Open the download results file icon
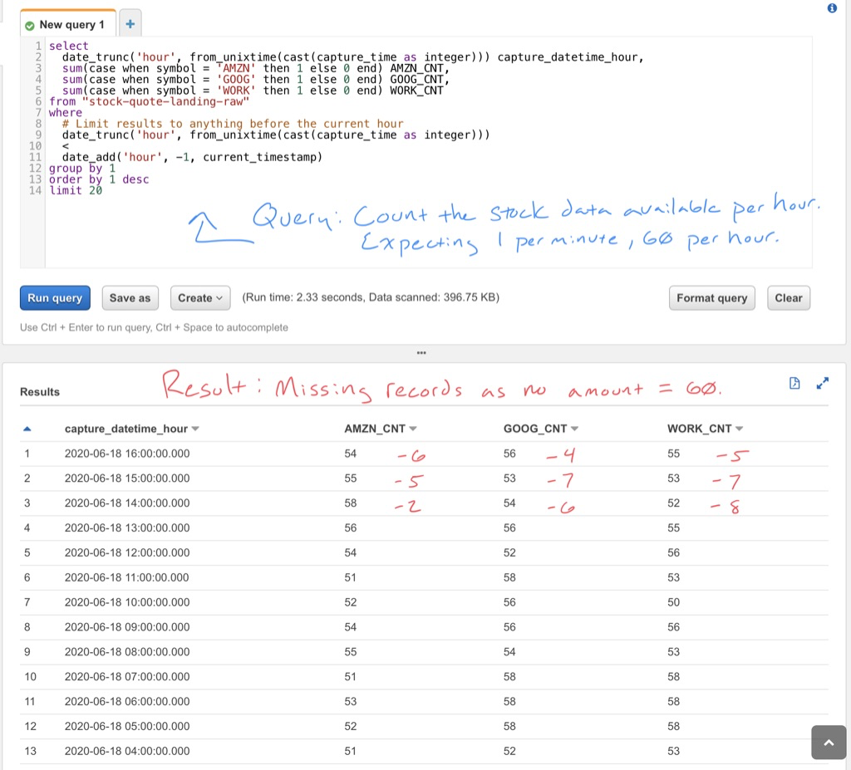Image resolution: width=851 pixels, height=770 pixels. 794,383
